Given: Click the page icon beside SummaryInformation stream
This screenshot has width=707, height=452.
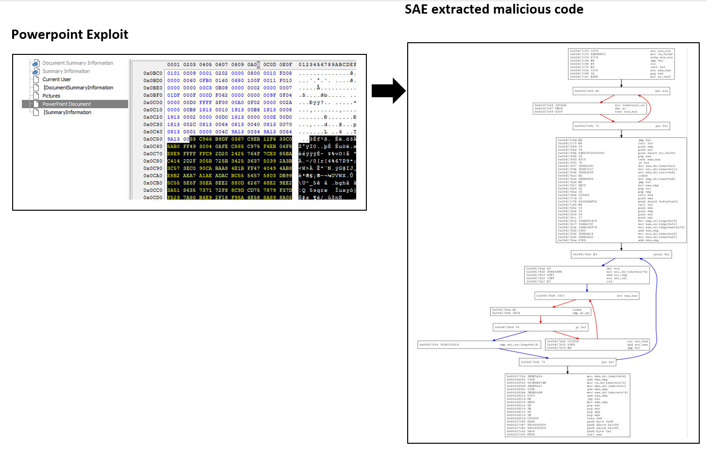Looking at the screenshot, I should [35, 112].
